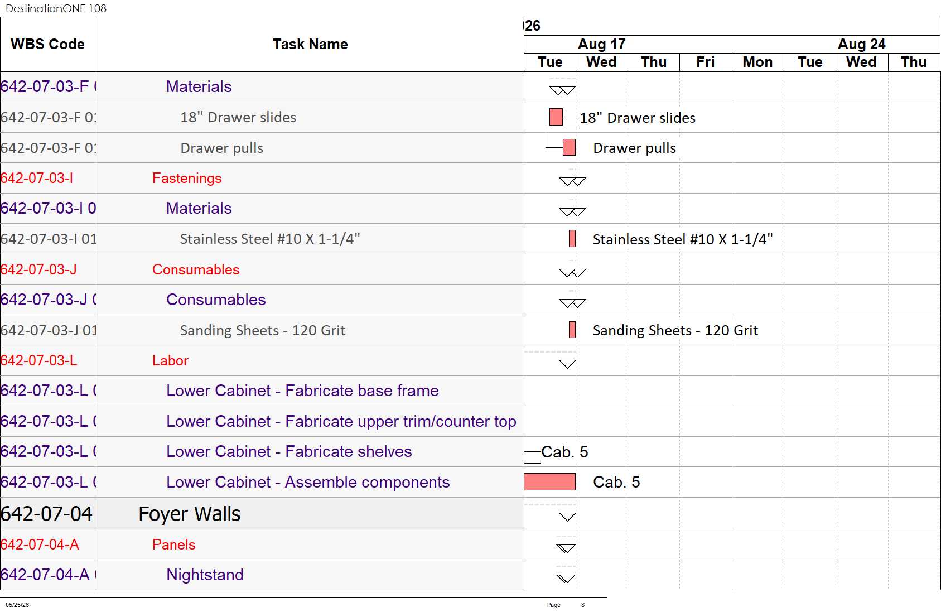Select the Stainless Steel #10 X 1-1/4" task name
This screenshot has width=941, height=612.
click(x=270, y=239)
